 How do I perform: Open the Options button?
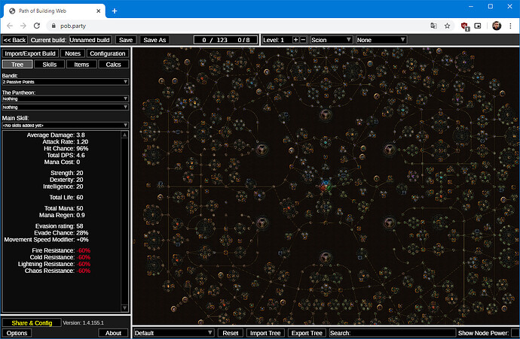17,333
